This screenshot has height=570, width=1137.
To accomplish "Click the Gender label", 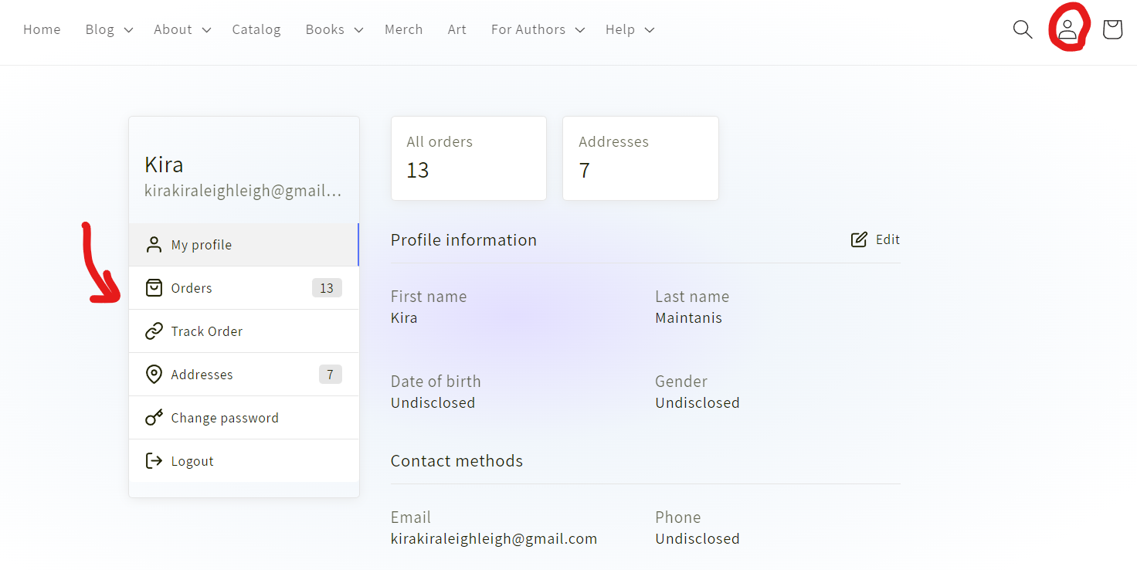I will point(681,382).
